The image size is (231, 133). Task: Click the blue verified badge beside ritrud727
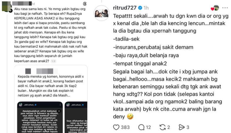(x=140, y=8)
